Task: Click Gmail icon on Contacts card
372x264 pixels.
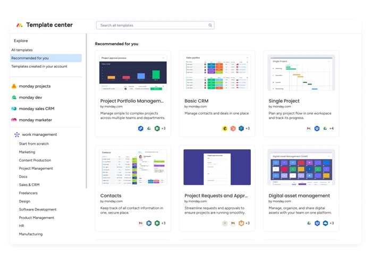Action: pyautogui.click(x=141, y=223)
